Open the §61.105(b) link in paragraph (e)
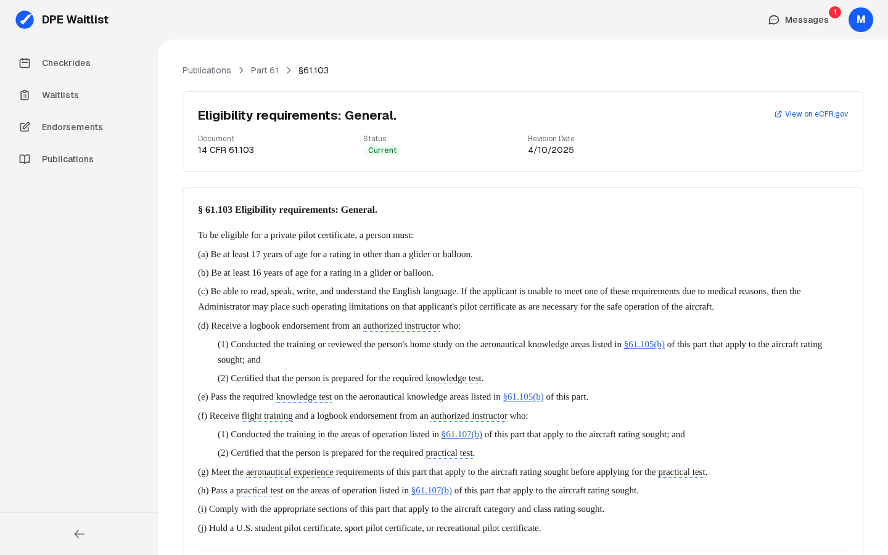 tap(524, 397)
